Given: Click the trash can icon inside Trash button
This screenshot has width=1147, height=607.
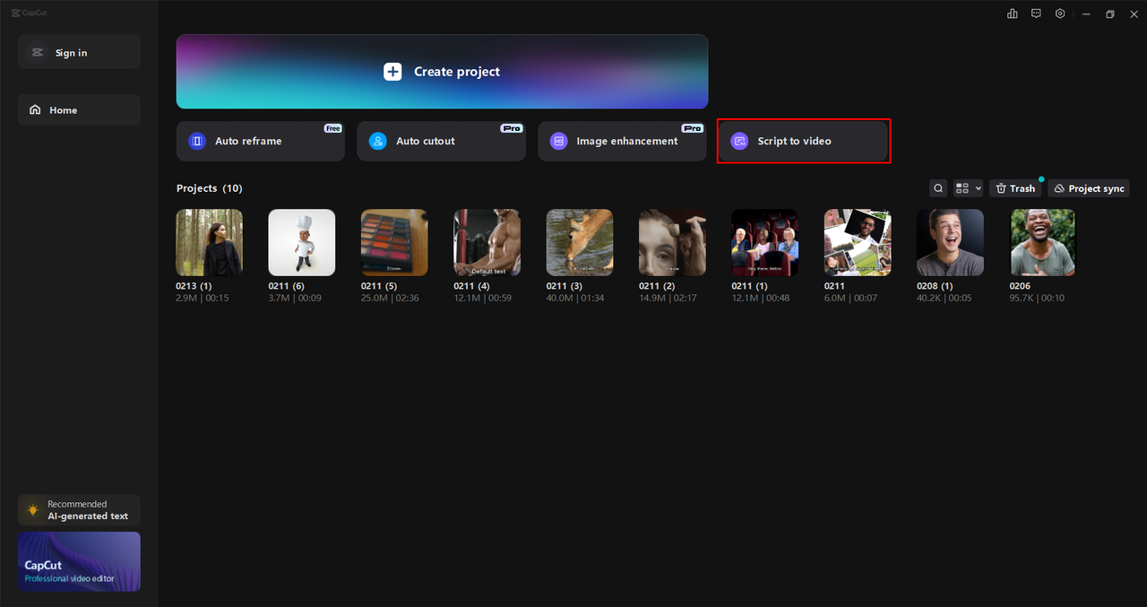Looking at the screenshot, I should click(x=1001, y=188).
